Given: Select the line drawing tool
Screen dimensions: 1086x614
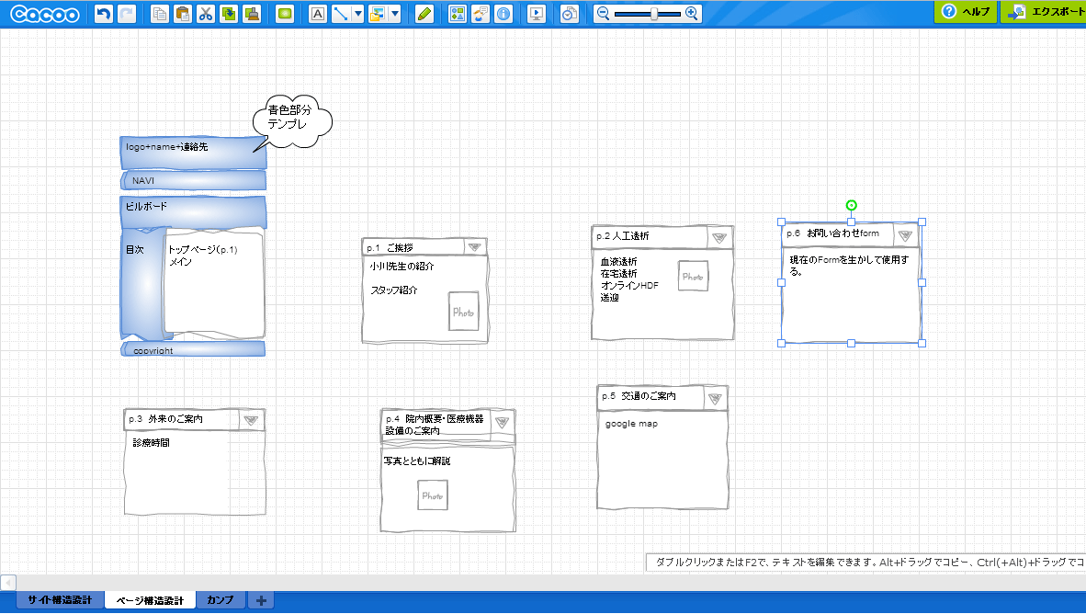Looking at the screenshot, I should click(340, 14).
